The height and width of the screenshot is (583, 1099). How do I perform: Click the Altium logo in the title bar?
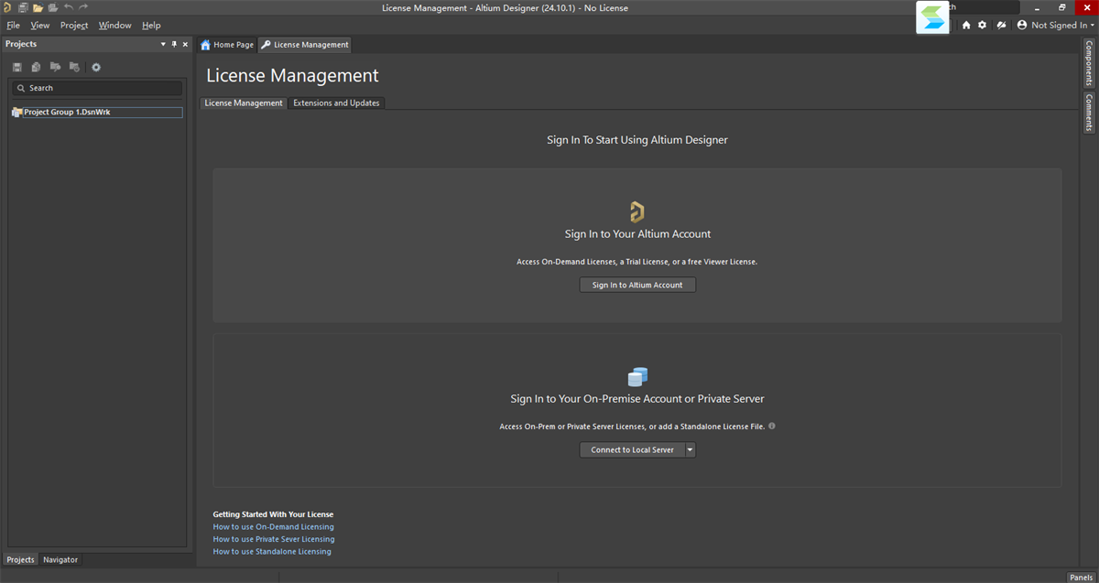point(6,7)
